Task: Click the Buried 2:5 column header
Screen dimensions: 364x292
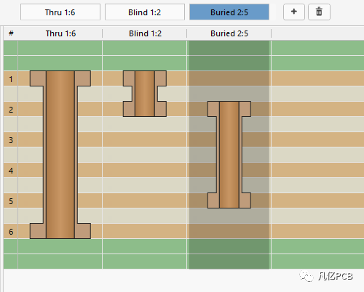Action: coord(229,33)
